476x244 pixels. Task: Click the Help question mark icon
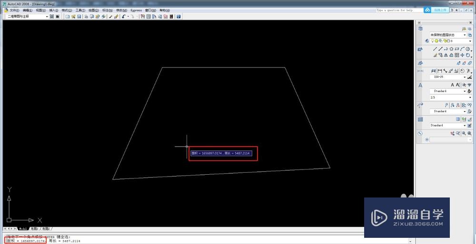tap(179, 16)
